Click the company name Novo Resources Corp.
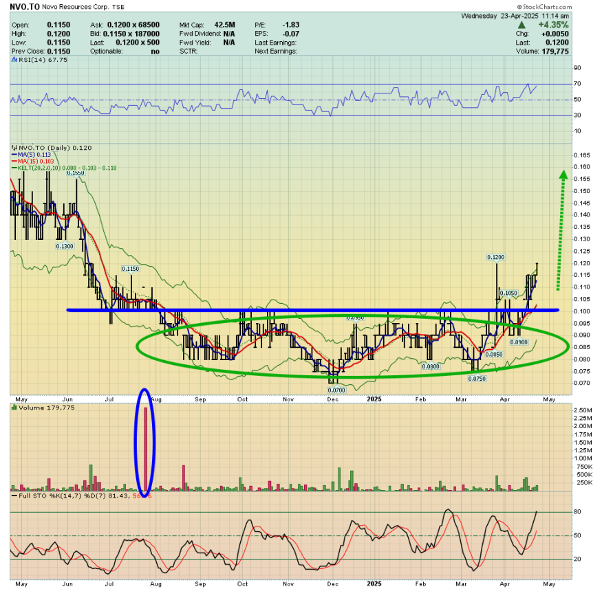 tap(76, 7)
